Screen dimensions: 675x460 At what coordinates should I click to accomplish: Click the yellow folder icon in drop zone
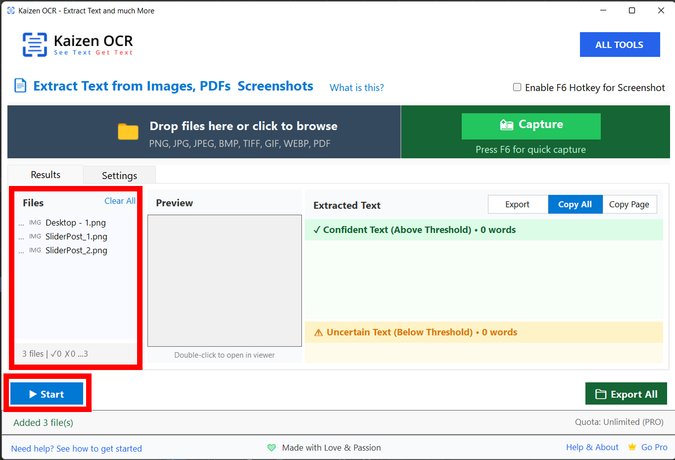click(128, 132)
